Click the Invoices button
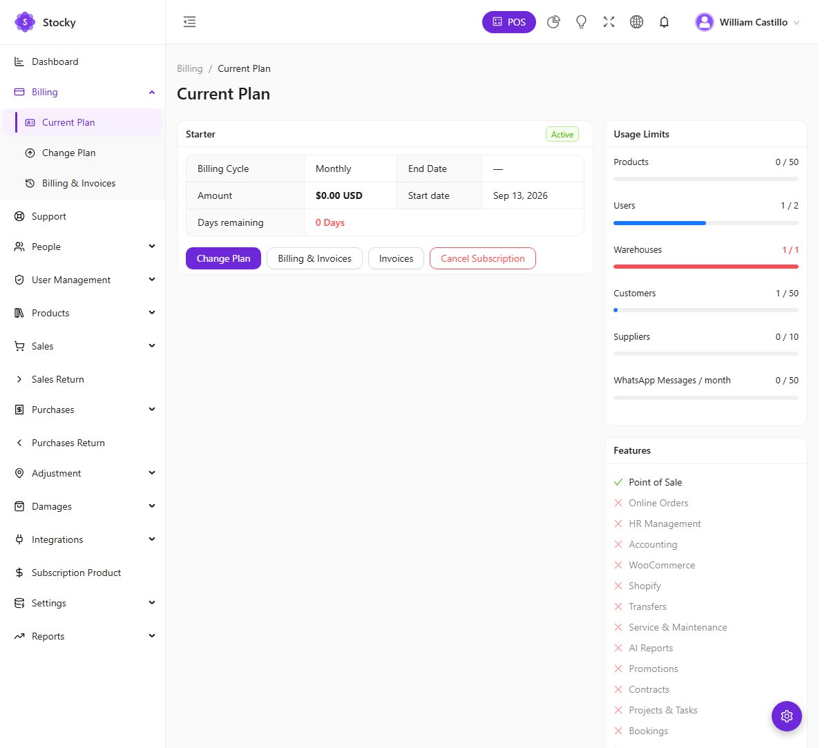 [x=396, y=258]
